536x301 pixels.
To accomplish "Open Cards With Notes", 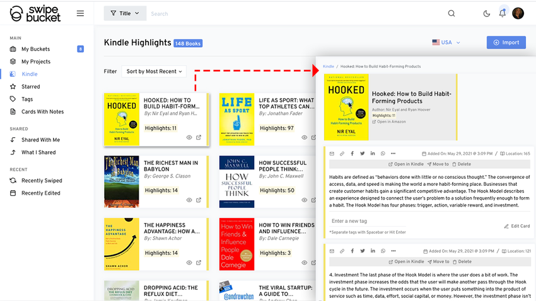I will [x=42, y=111].
